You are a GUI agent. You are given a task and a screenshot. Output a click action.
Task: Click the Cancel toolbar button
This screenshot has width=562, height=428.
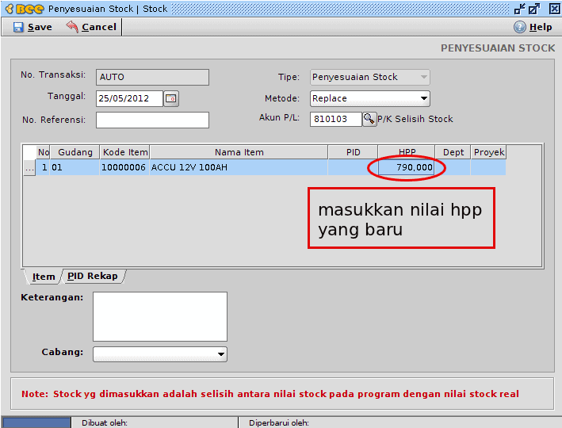(x=91, y=27)
